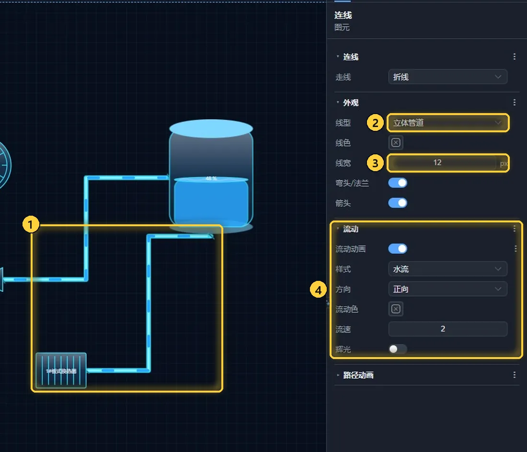Collapse the 外观 section
Viewport: 527px width, 452px height.
(338, 102)
